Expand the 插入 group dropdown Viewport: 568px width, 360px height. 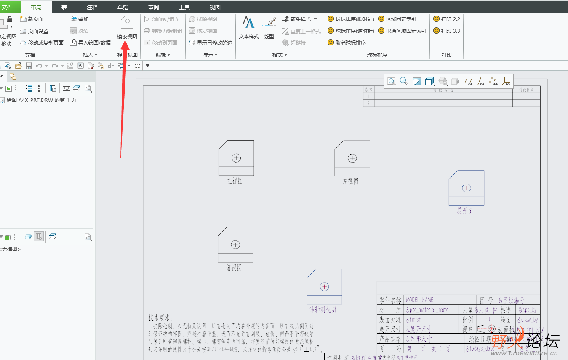90,55
